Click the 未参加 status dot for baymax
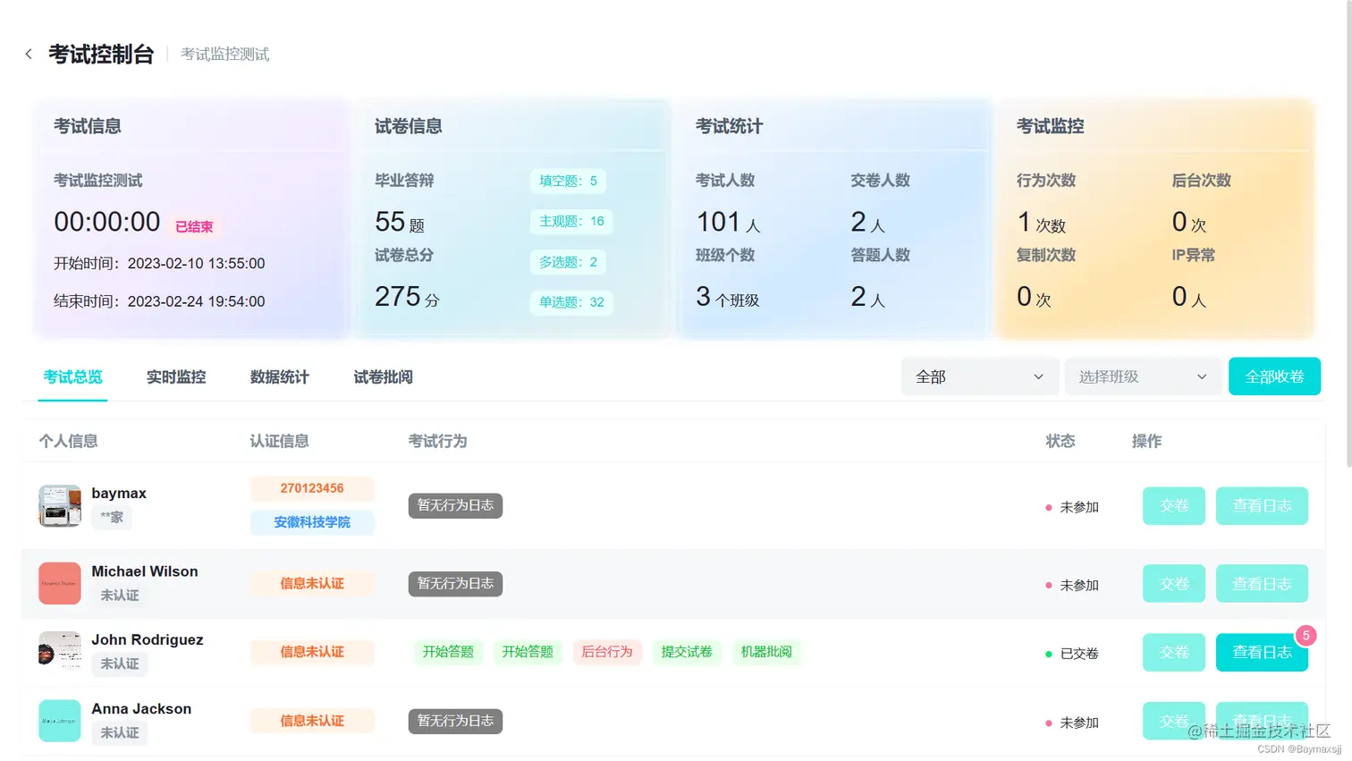Screen dimensions: 1352x761 pos(1049,507)
